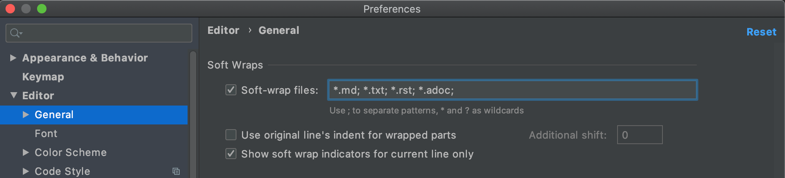Enable Use original line's indent checkbox
The height and width of the screenshot is (178, 785).
231,135
